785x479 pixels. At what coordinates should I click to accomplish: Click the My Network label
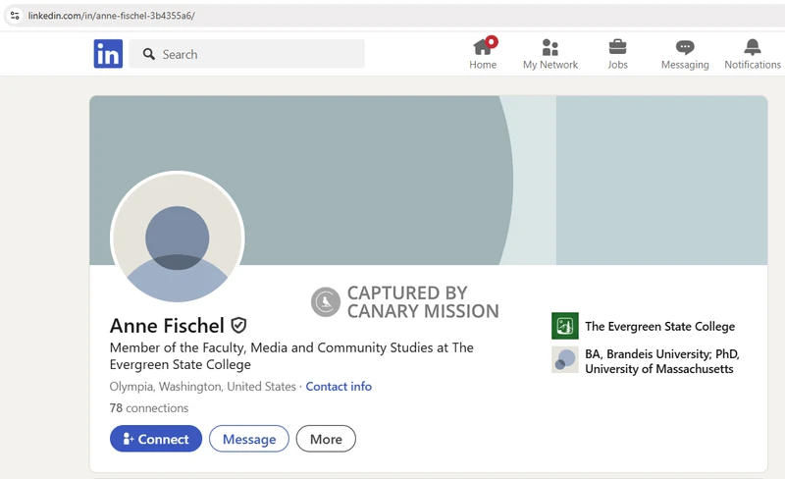pyautogui.click(x=550, y=65)
